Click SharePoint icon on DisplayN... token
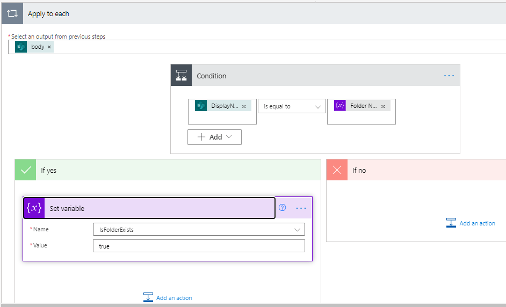 point(201,106)
